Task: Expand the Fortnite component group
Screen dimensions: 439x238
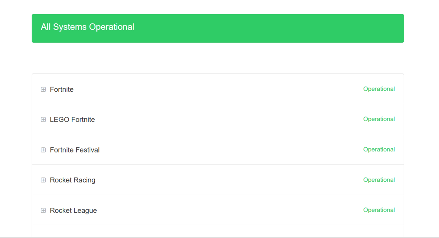Action: [x=43, y=89]
